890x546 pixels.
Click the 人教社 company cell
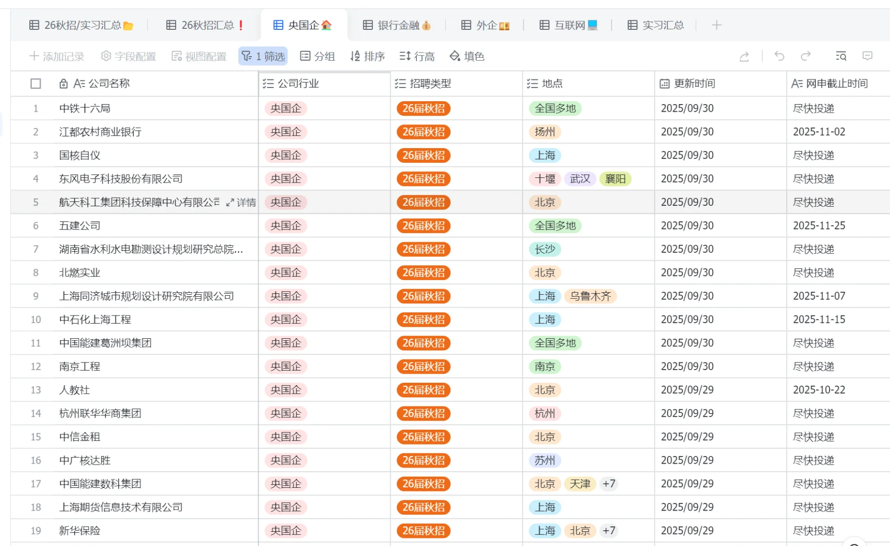pos(157,390)
